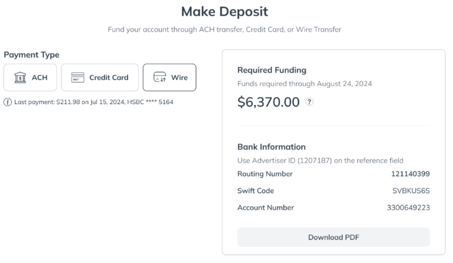Click the Make Deposit heading
453x263 pixels.
(224, 12)
